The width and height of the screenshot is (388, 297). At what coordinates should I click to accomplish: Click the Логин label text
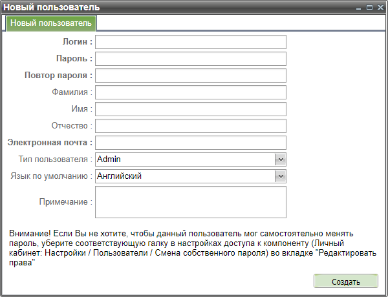(77, 42)
